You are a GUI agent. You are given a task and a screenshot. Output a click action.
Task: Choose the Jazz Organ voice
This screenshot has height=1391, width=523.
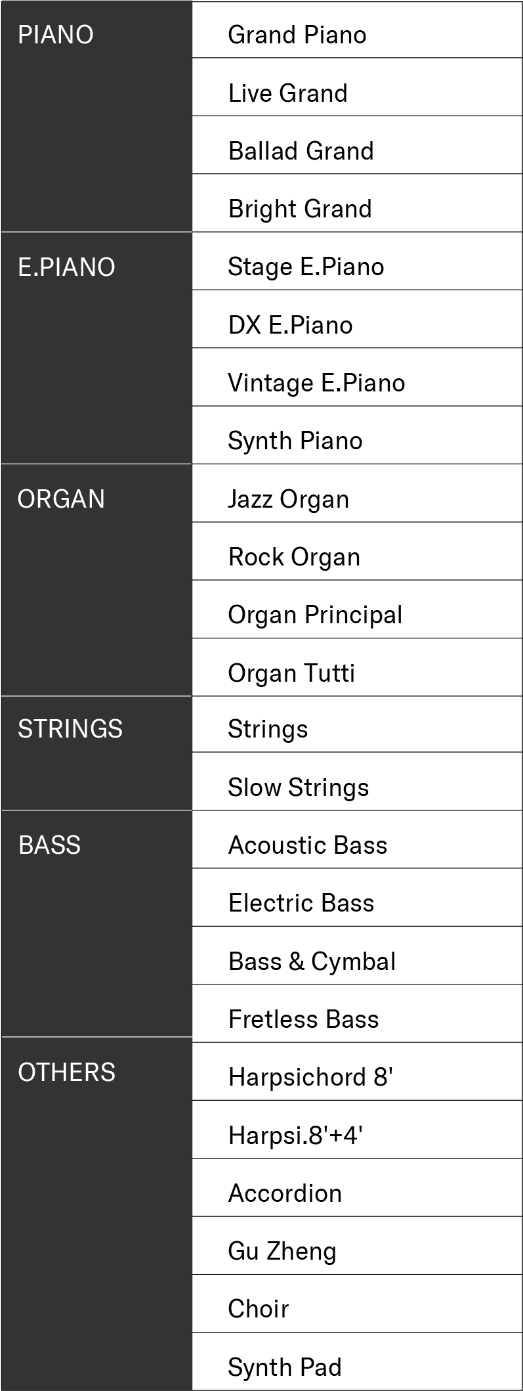(288, 499)
